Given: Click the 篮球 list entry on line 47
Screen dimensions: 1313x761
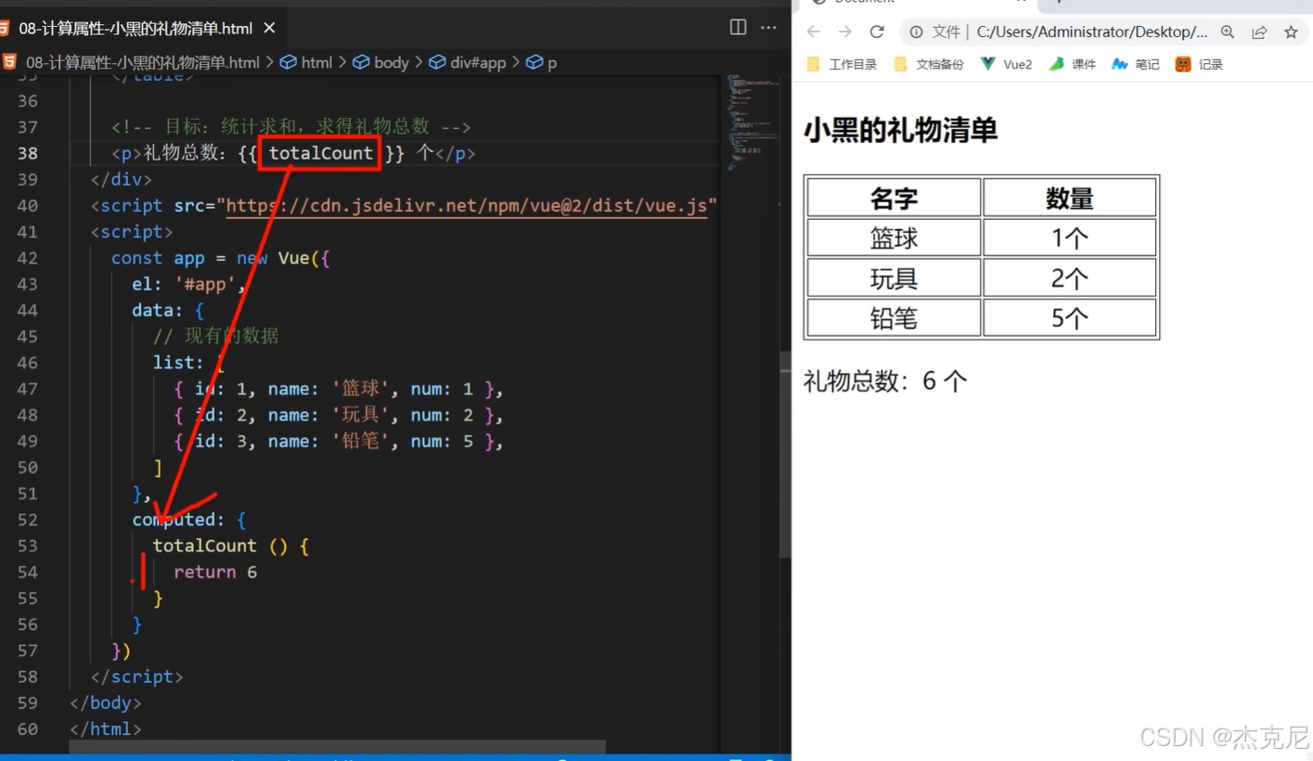Looking at the screenshot, I should [339, 389].
